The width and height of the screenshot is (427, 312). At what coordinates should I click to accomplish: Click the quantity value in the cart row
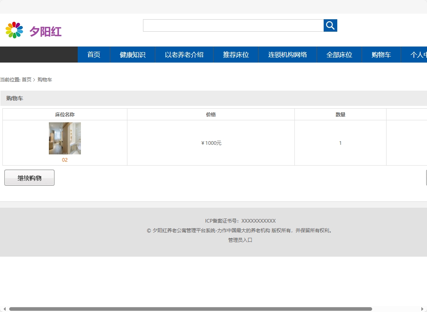(x=340, y=143)
